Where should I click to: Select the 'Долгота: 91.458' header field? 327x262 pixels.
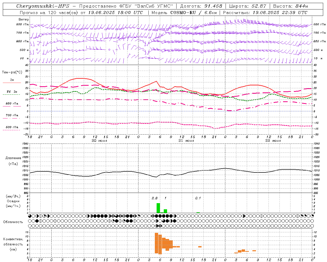pos(201,6)
